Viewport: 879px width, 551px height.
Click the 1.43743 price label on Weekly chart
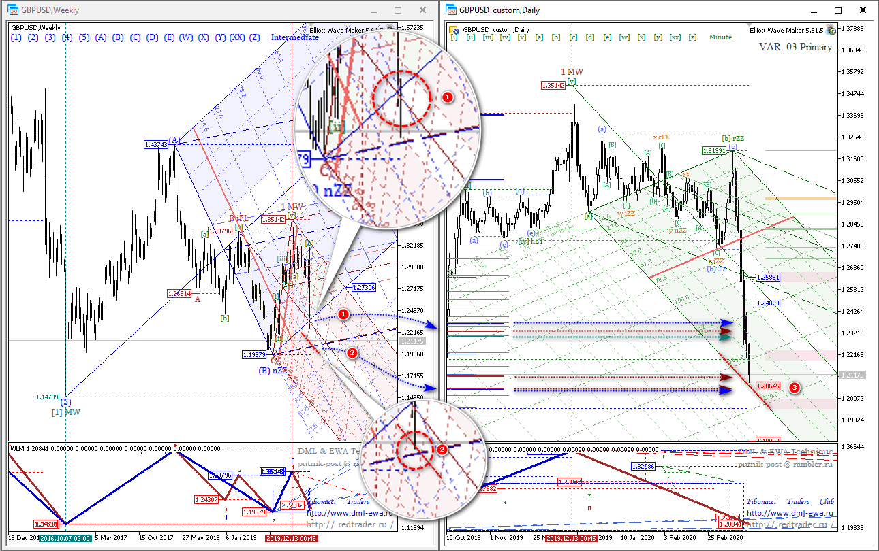(x=156, y=144)
